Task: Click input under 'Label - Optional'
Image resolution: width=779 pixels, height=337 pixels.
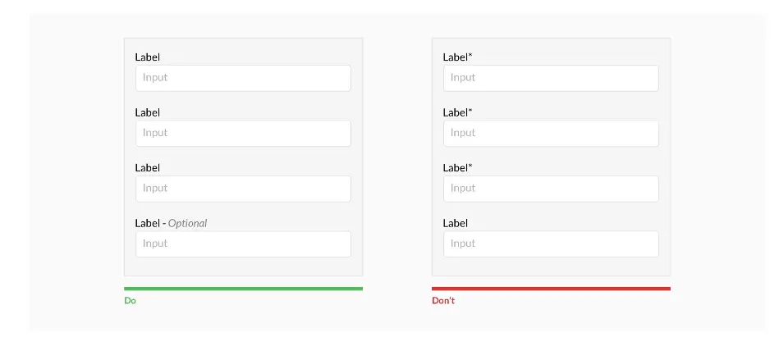Action: [x=243, y=244]
